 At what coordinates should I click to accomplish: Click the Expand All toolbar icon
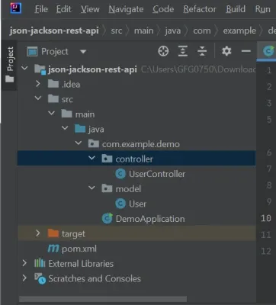pos(183,51)
